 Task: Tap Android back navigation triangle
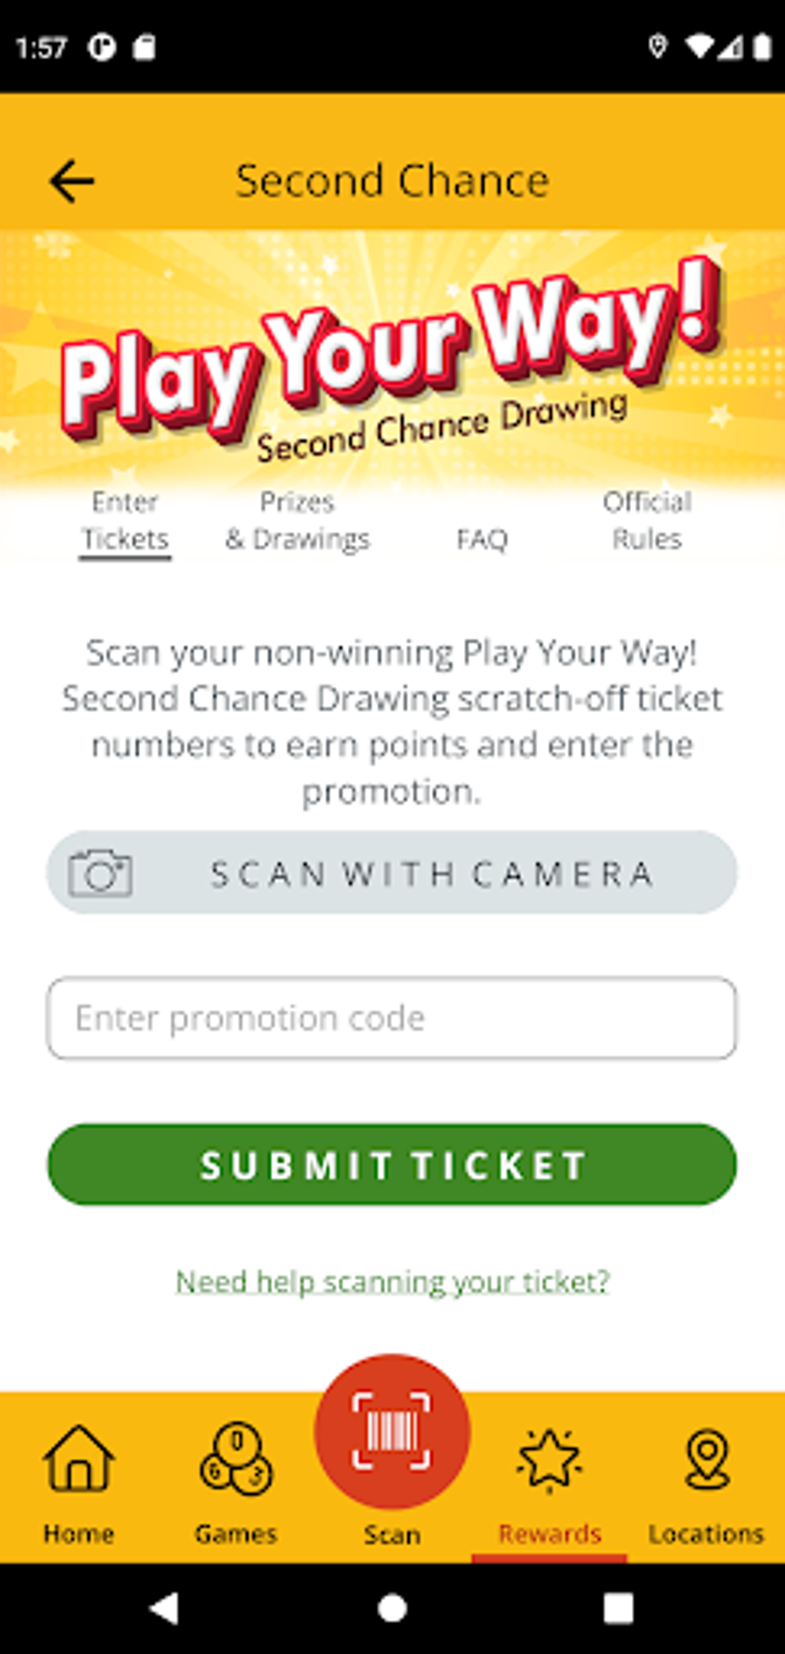coord(164,1608)
